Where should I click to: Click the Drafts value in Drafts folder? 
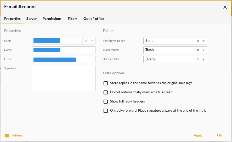tap(150, 59)
